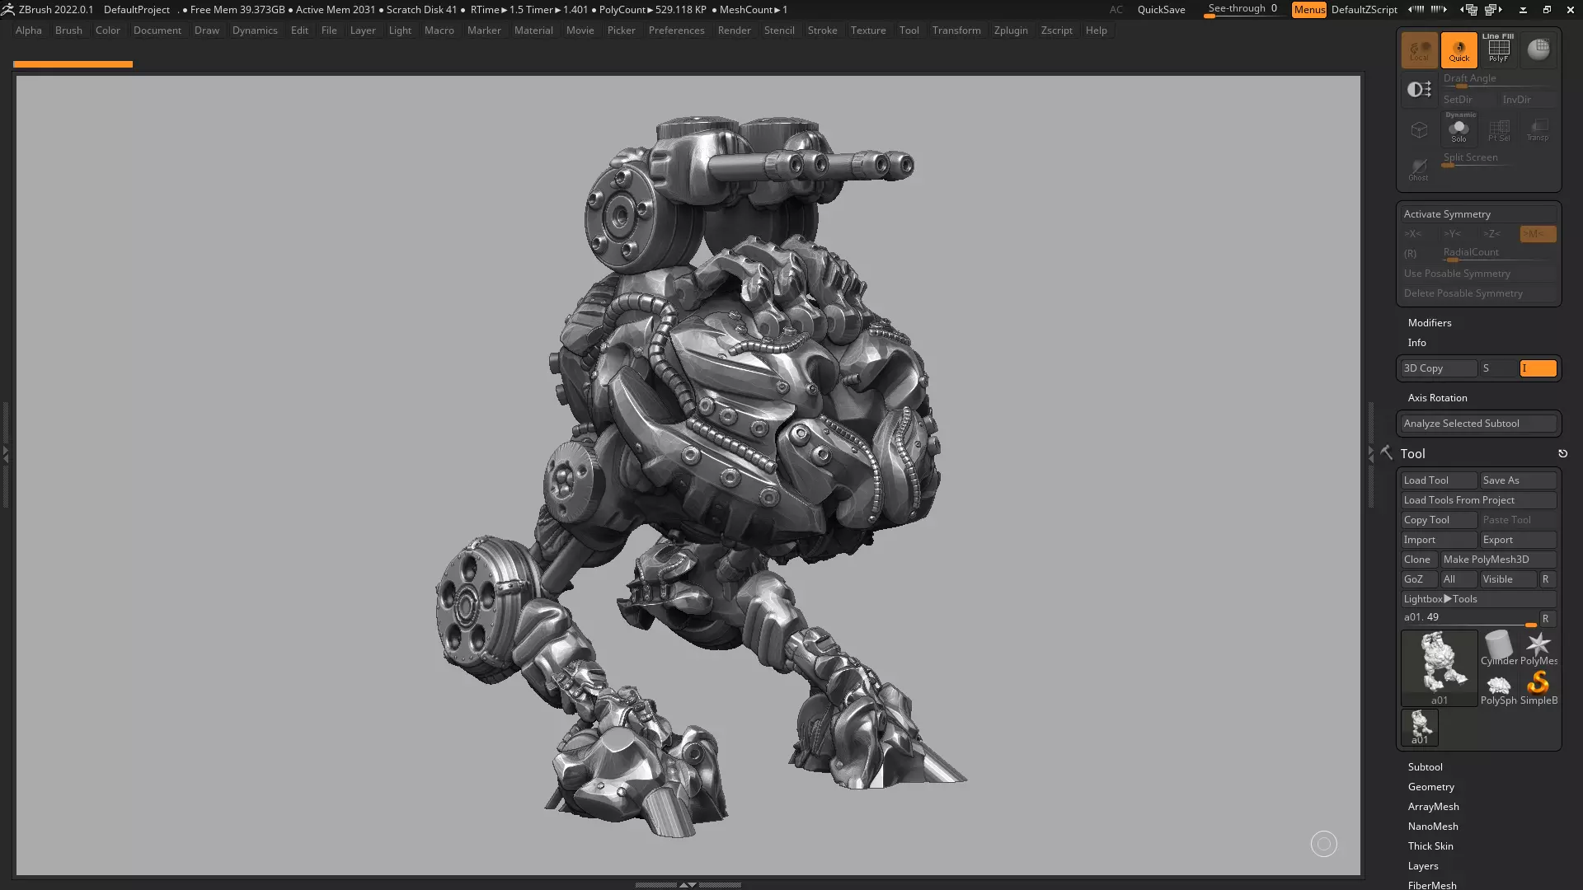Expand the Subtool section
1583x890 pixels.
[1425, 767]
